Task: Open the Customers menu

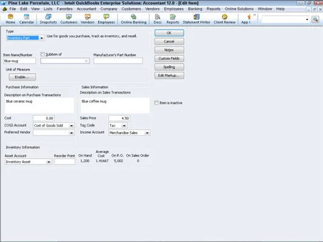Action: click(132, 9)
